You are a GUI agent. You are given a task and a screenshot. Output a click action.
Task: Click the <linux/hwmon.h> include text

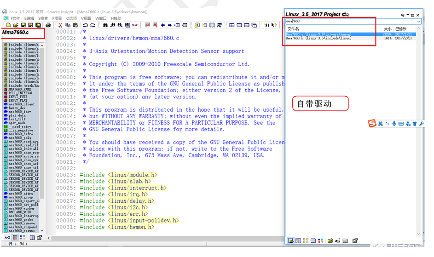click(x=131, y=227)
